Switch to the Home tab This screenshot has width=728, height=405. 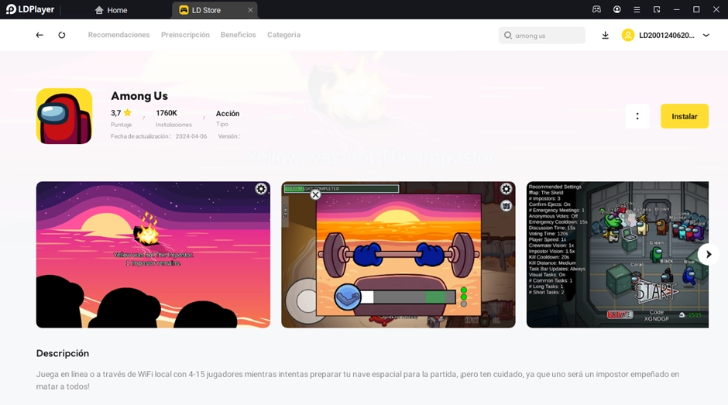(111, 10)
